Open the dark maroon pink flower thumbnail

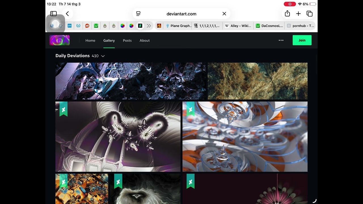(245, 189)
